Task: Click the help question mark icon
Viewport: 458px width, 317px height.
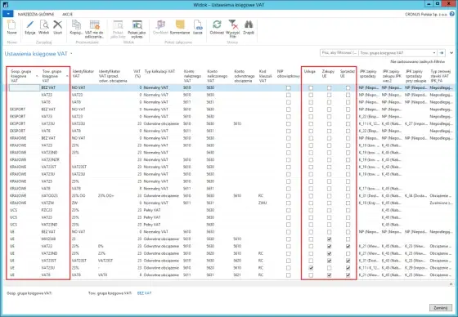Action: point(452,14)
